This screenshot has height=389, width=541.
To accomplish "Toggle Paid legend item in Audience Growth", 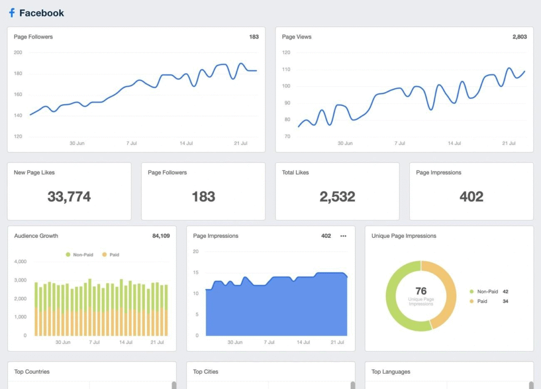I will coord(111,255).
